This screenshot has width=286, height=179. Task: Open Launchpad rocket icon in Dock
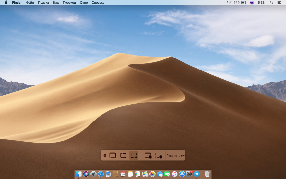coord(93,174)
